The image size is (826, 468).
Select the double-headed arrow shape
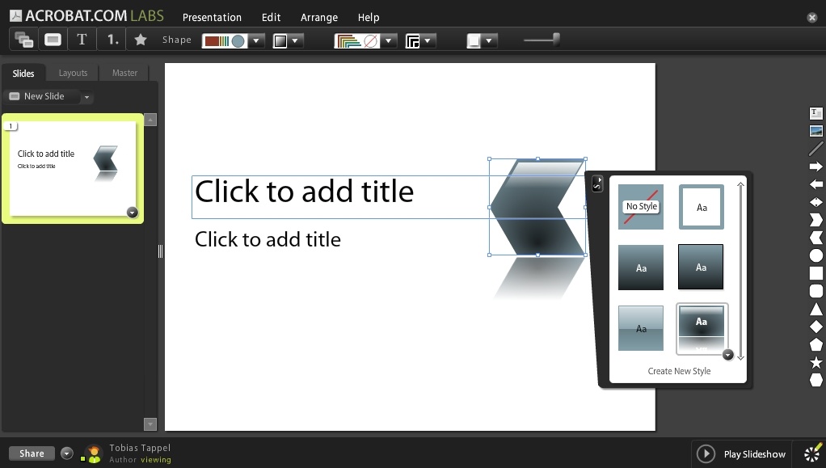pos(816,202)
